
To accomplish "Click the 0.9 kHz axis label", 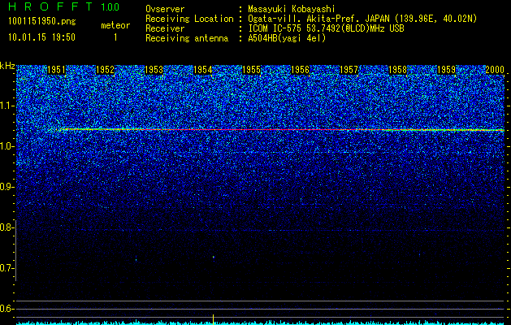I will [6, 187].
